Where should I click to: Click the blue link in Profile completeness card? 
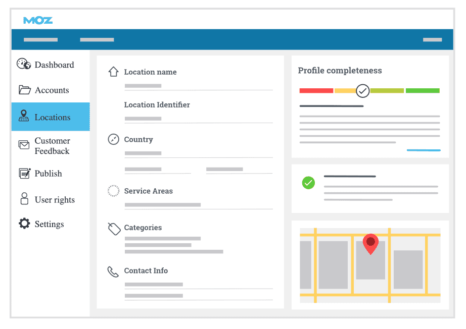(424, 150)
